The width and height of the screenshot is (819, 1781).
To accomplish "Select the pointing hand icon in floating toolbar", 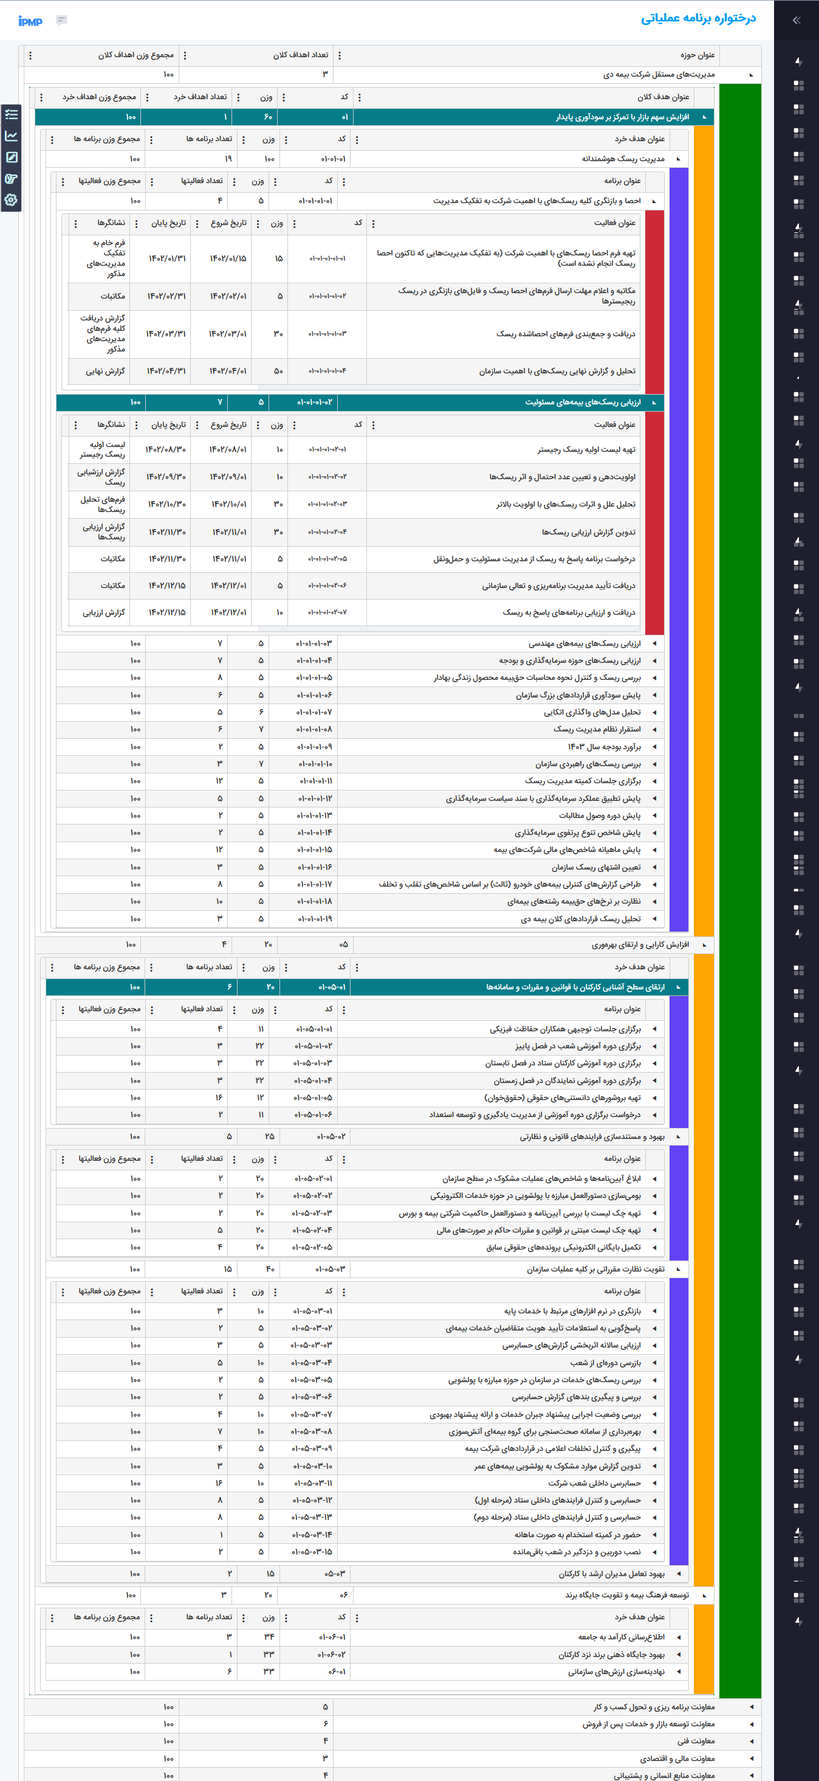I will coord(11,179).
